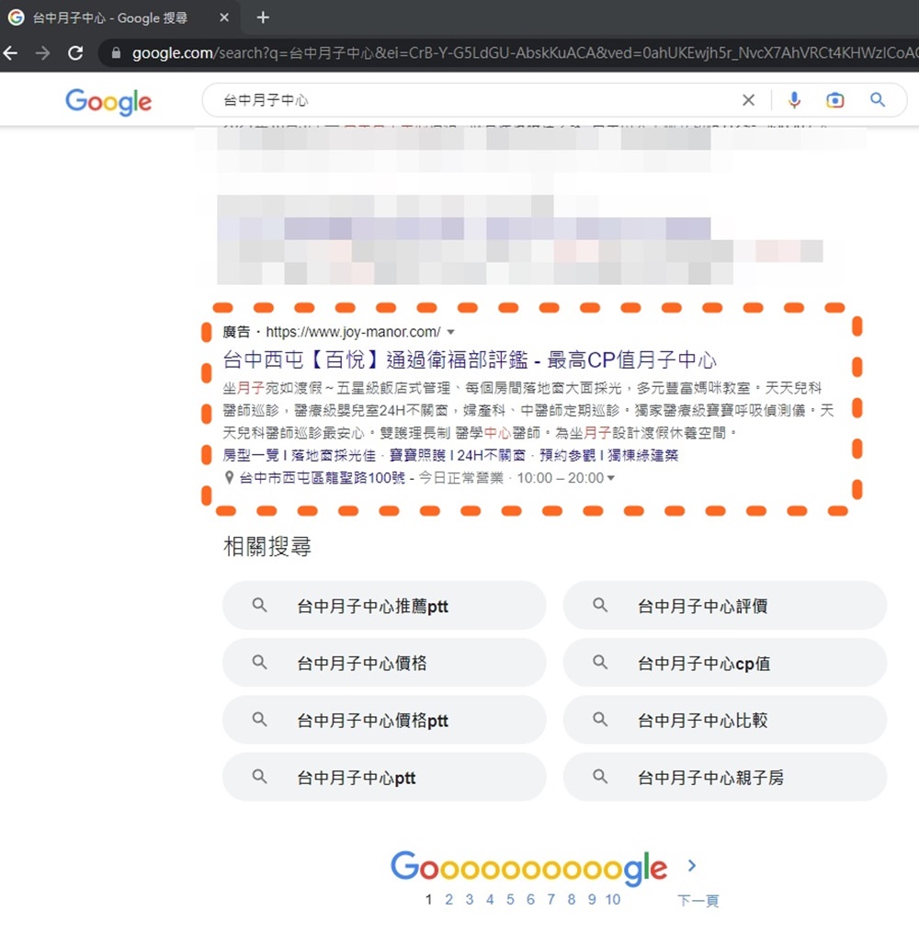Open the 台中西屯【百悅】ad headline link

(x=470, y=359)
